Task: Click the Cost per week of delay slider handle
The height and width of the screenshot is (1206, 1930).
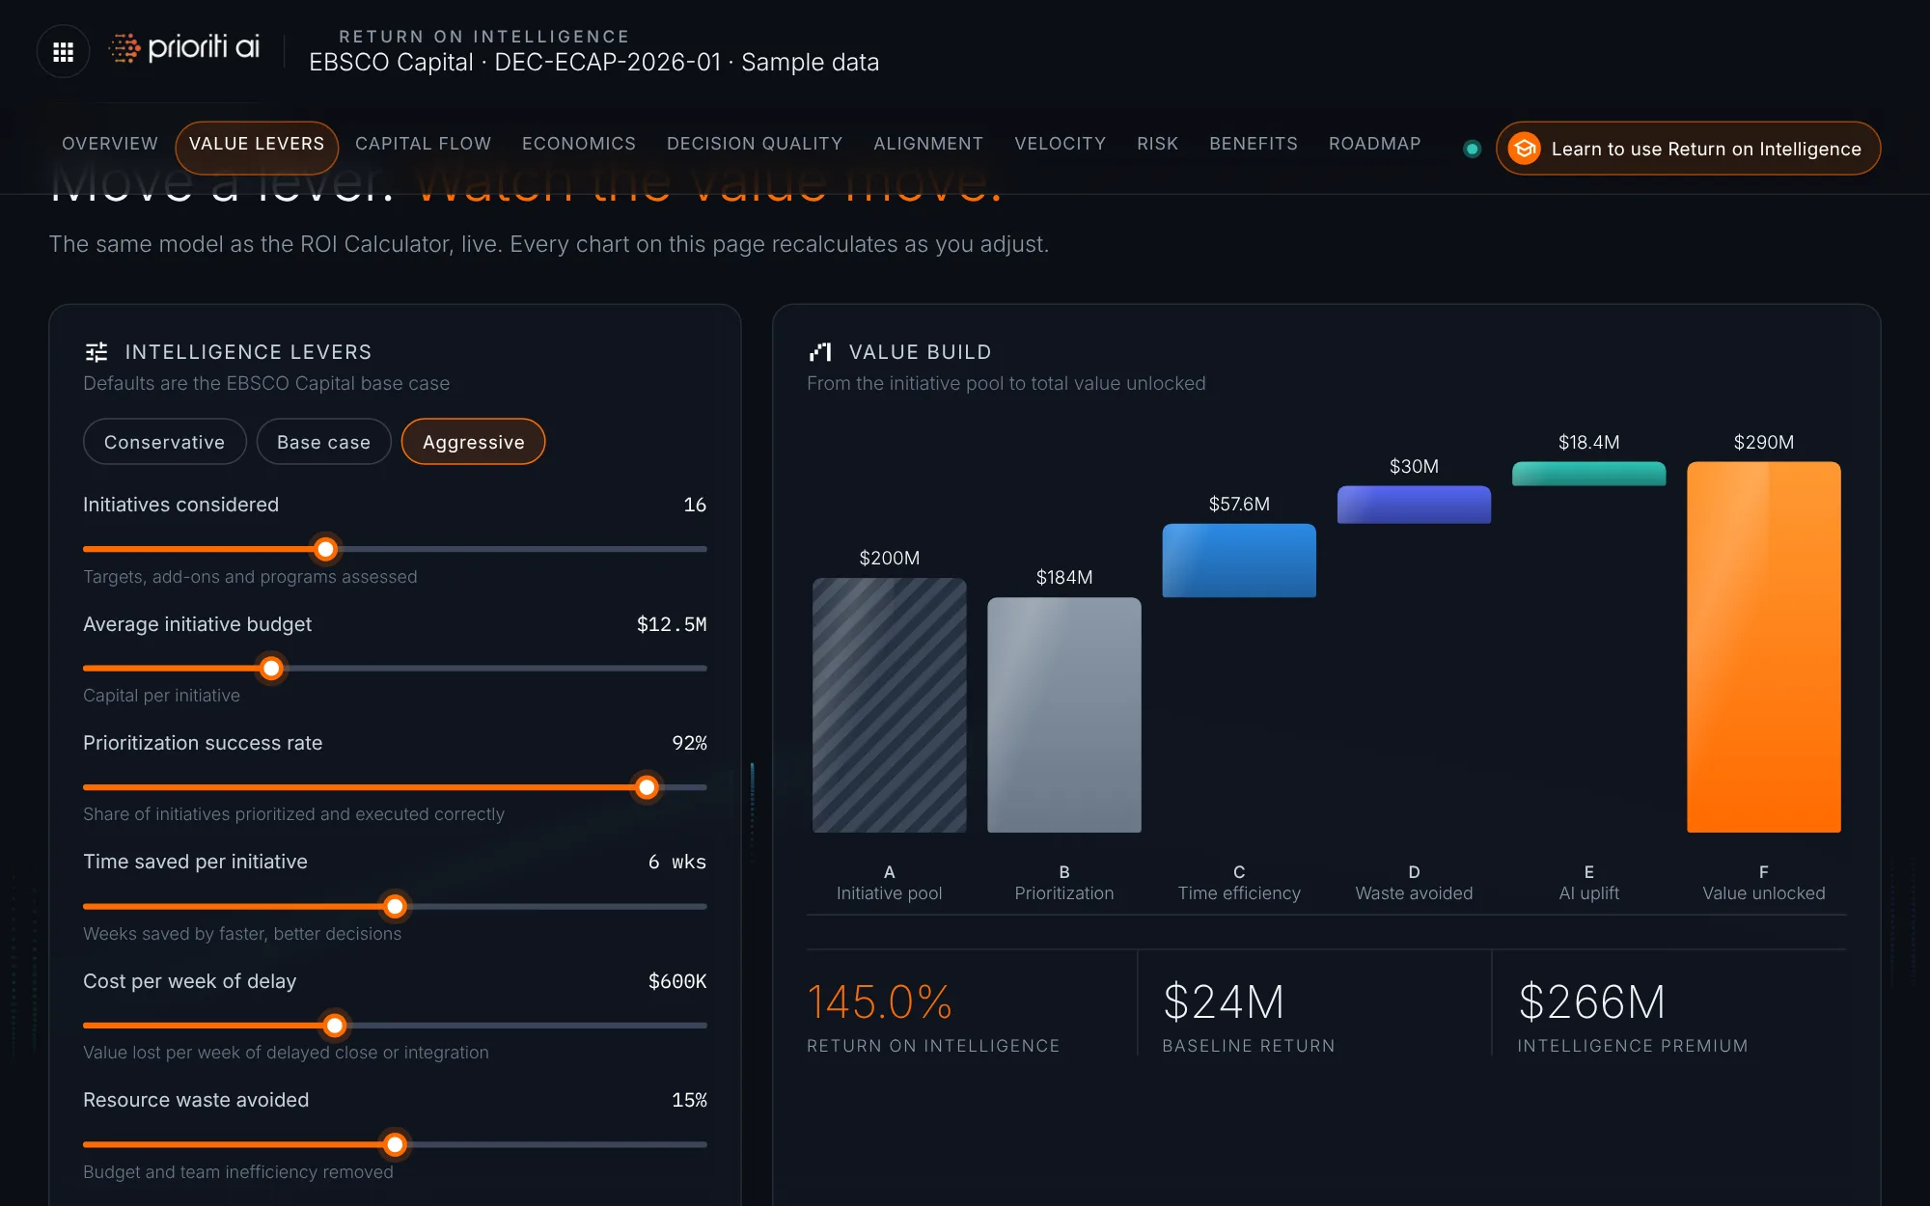Action: point(335,1026)
